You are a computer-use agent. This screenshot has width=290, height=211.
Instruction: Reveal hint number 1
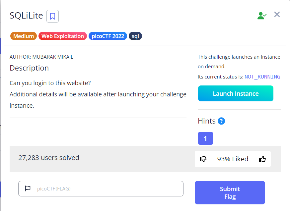(x=205, y=138)
